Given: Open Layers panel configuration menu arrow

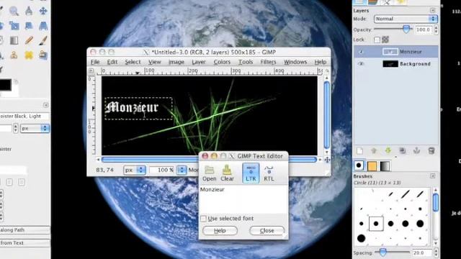Looking at the screenshot, I should [432, 11].
